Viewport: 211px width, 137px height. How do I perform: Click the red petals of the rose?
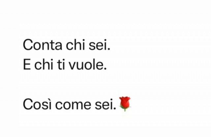[125, 102]
